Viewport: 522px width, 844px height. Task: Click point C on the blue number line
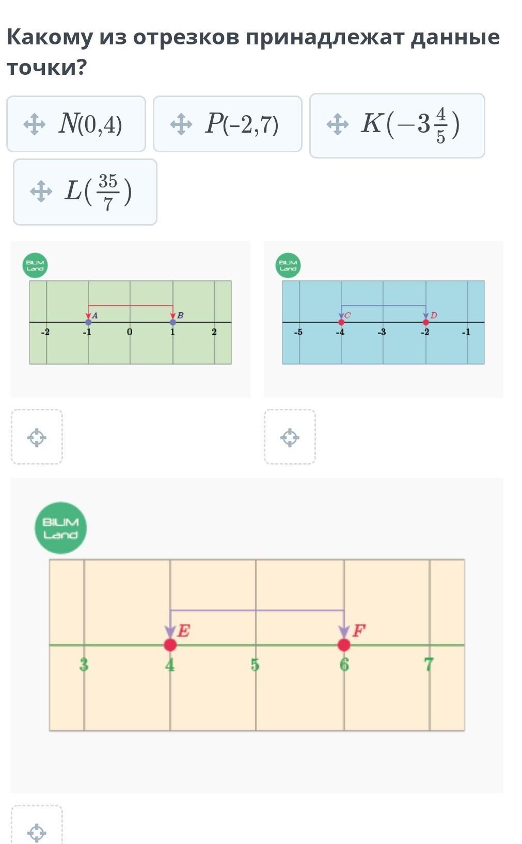tap(341, 322)
